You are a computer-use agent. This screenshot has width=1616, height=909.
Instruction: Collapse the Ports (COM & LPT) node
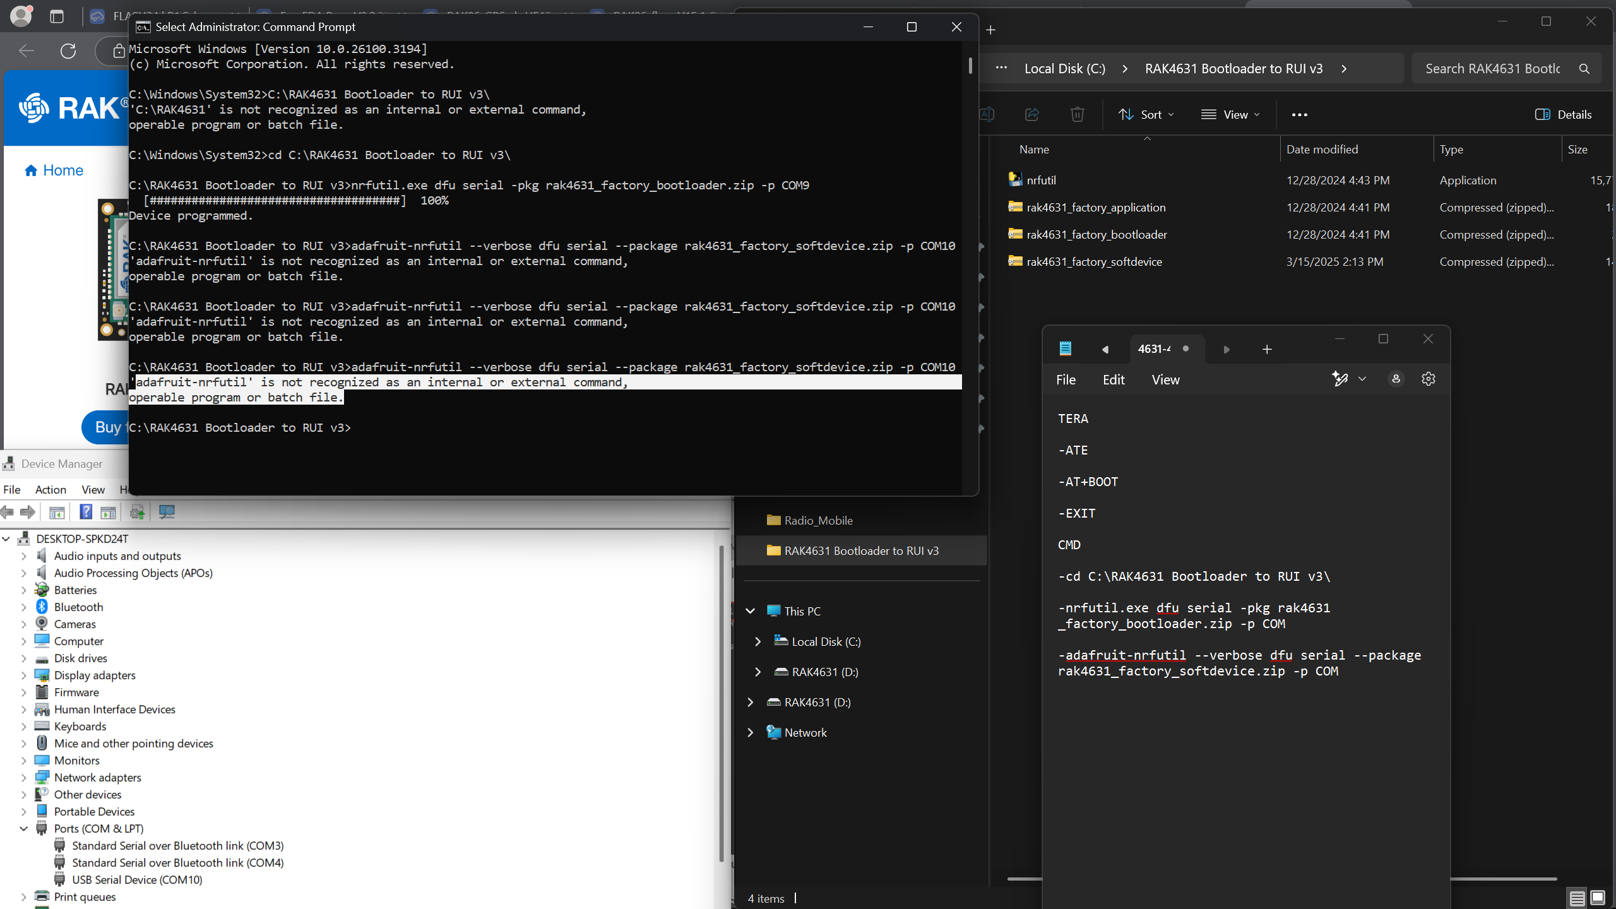[24, 829]
